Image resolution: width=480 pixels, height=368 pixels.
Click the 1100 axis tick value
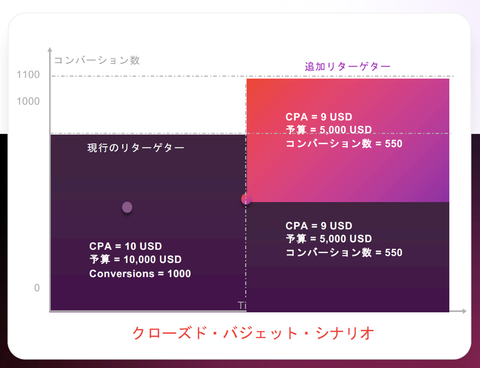(x=28, y=74)
